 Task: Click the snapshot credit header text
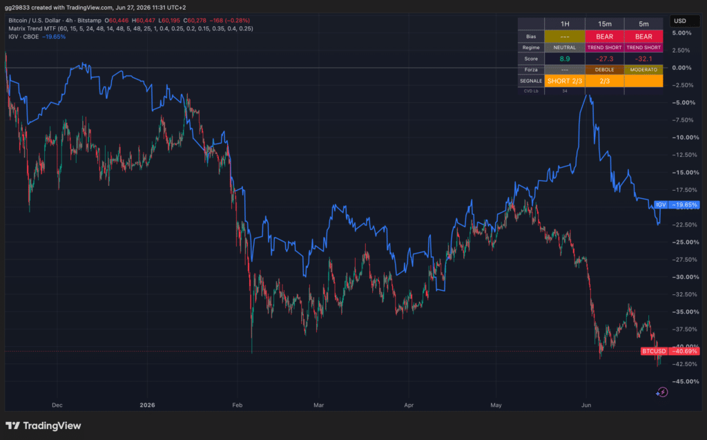click(x=95, y=7)
